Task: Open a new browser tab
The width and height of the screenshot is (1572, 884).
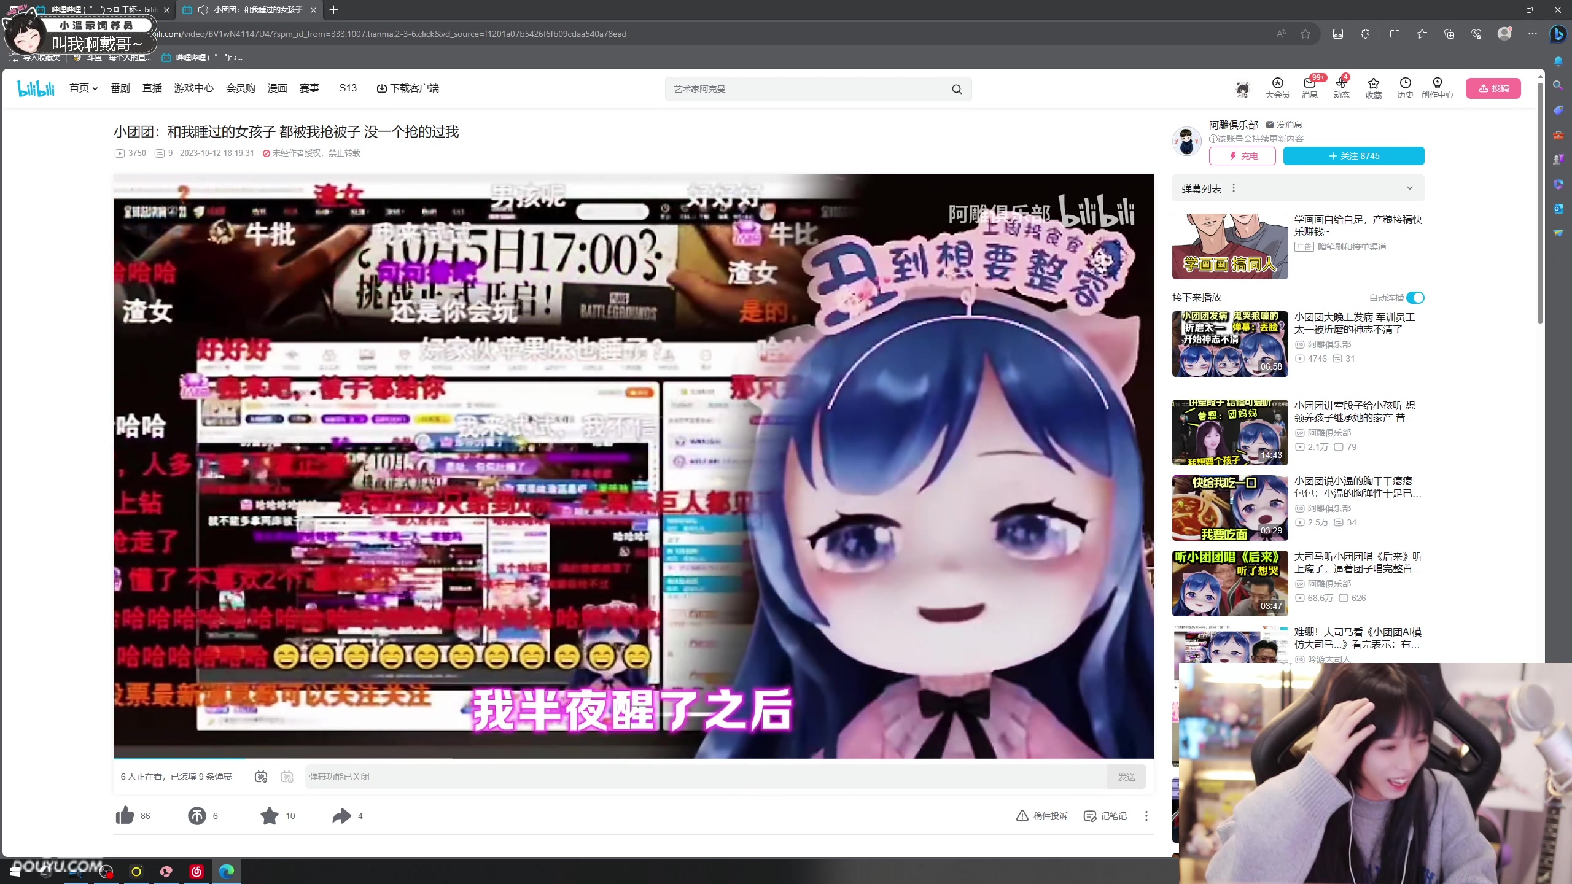Action: coord(333,10)
